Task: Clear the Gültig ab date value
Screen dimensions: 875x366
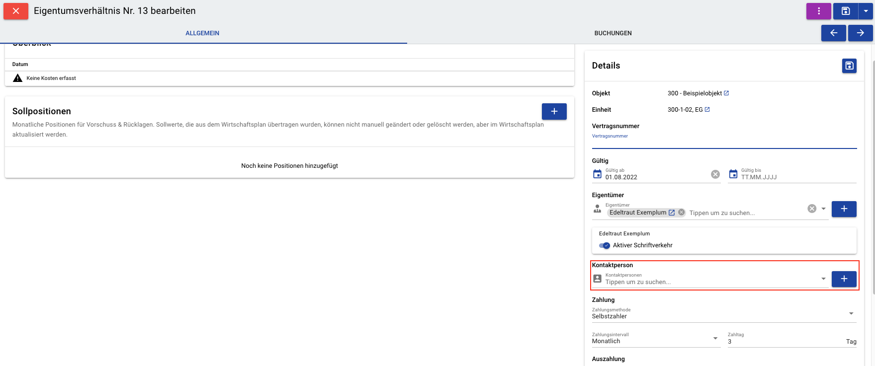Action: pyautogui.click(x=715, y=174)
